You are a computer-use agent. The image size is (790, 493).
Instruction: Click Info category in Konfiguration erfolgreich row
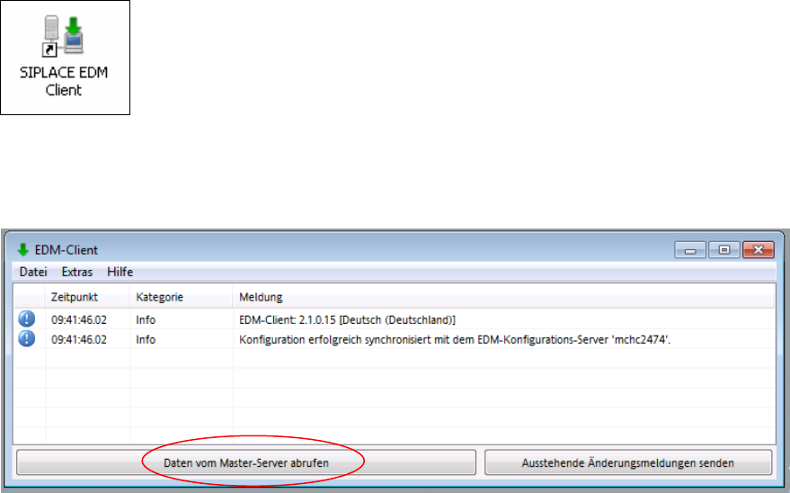146,340
